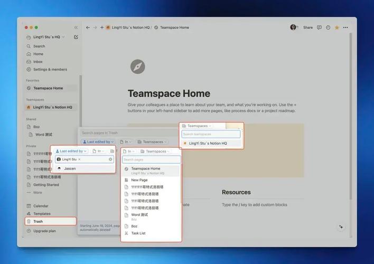Open the LingYi Stu's HQ workspace switcher

(45, 37)
